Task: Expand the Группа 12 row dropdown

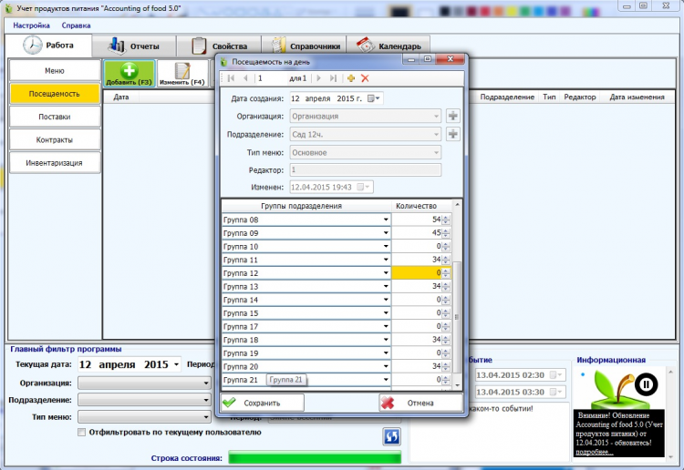Action: click(x=386, y=273)
